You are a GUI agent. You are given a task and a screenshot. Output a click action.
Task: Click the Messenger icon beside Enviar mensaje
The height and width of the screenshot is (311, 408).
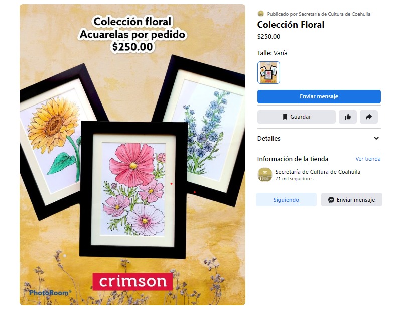(x=331, y=200)
